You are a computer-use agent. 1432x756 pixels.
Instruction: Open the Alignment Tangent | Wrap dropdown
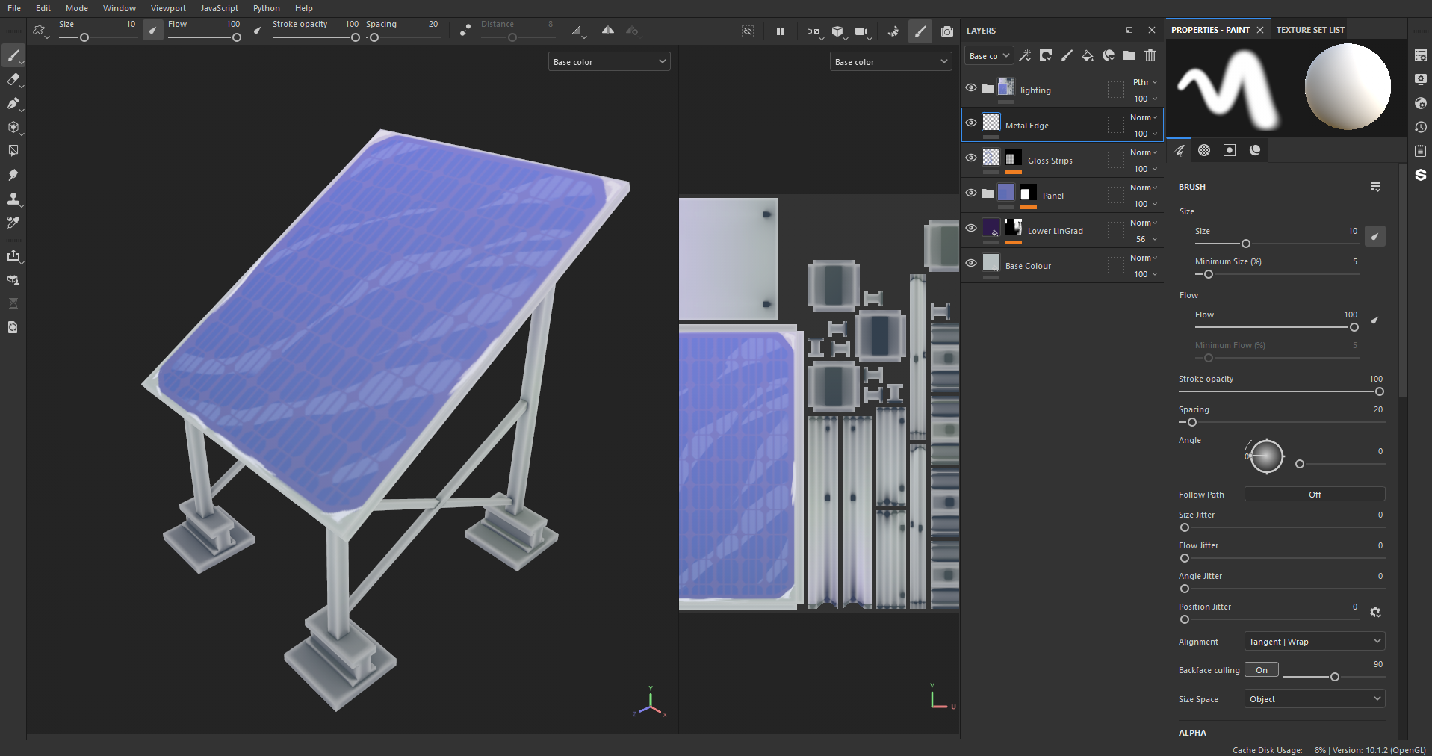[1314, 642]
